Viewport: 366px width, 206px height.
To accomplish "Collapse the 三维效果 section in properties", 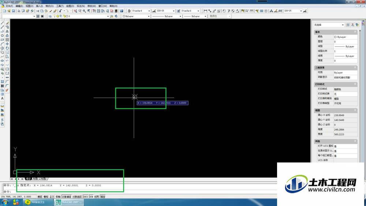I will 355,67.
